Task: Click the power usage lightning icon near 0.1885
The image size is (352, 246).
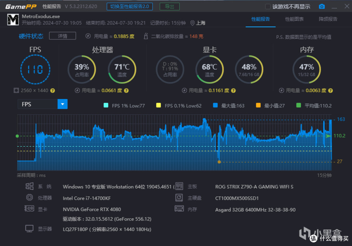Action: tap(88, 36)
